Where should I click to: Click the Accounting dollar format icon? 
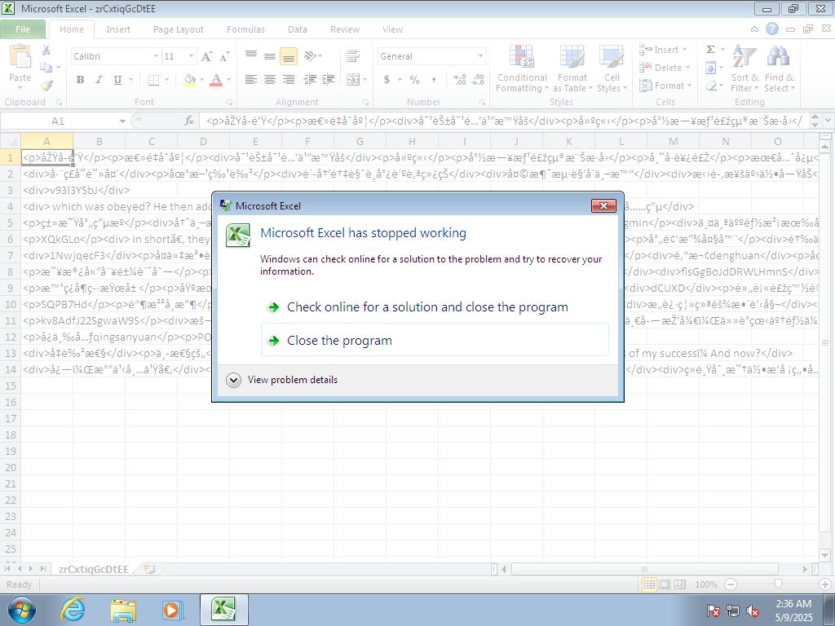click(387, 79)
